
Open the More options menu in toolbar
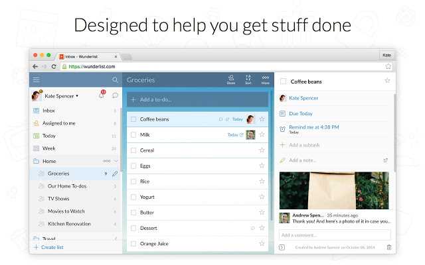click(265, 79)
